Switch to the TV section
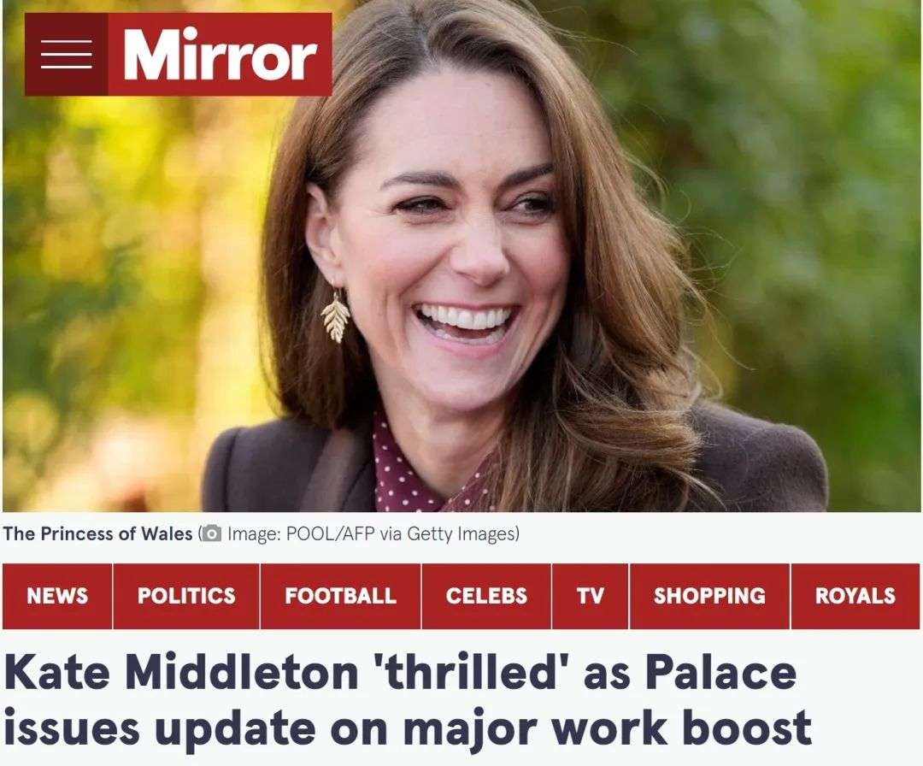 click(591, 596)
